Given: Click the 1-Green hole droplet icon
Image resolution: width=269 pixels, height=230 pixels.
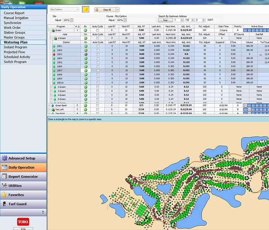Looking at the screenshot, I should click(55, 38).
